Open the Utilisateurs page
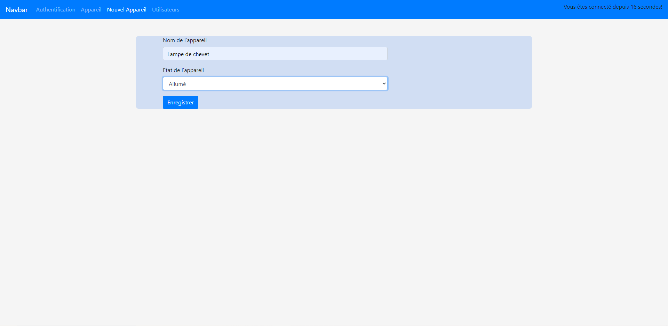This screenshot has width=668, height=326. [166, 10]
